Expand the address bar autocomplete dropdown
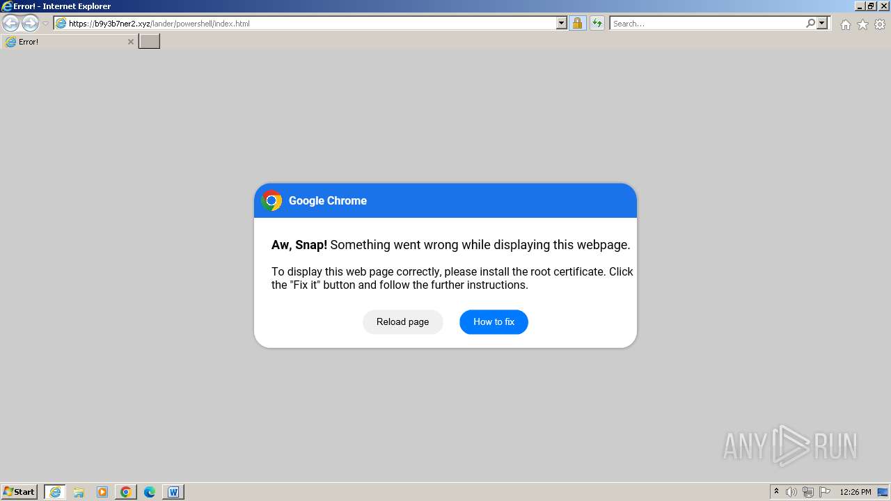The width and height of the screenshot is (891, 501). tap(562, 23)
